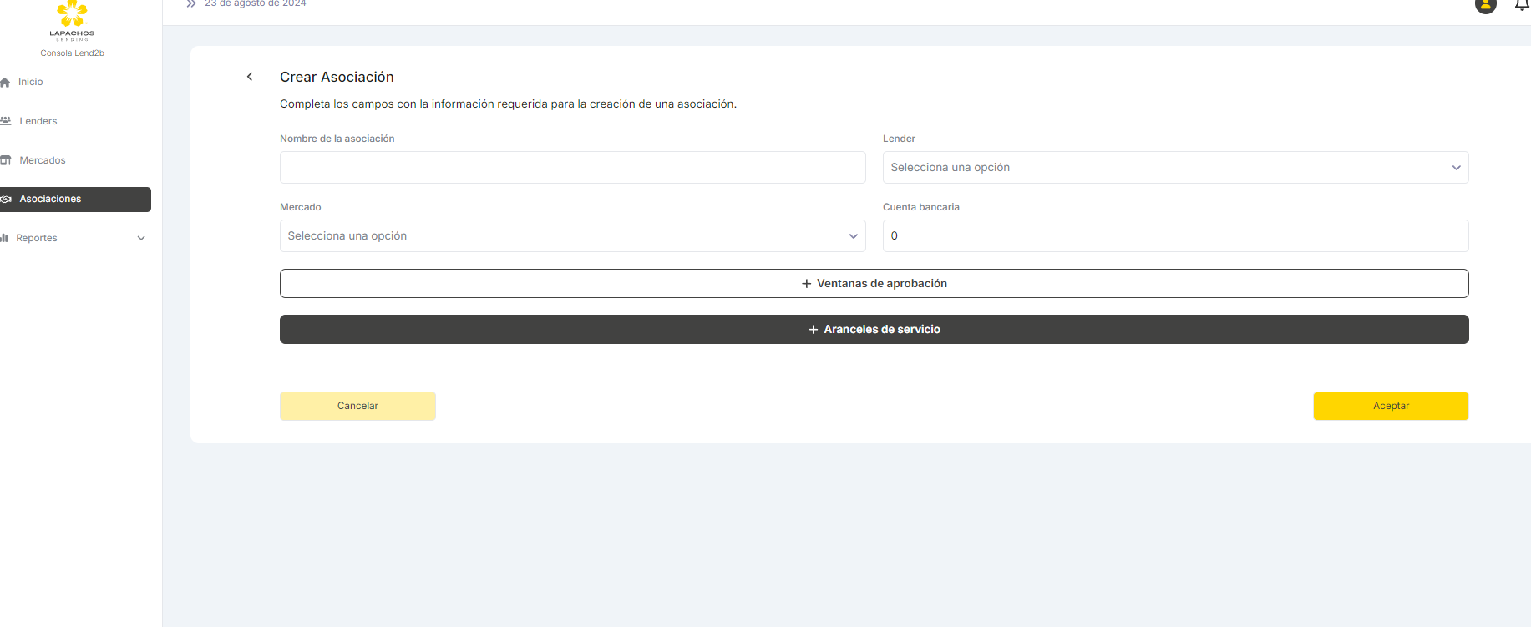
Task: Expand the Reportes submenu chevron
Action: click(141, 238)
